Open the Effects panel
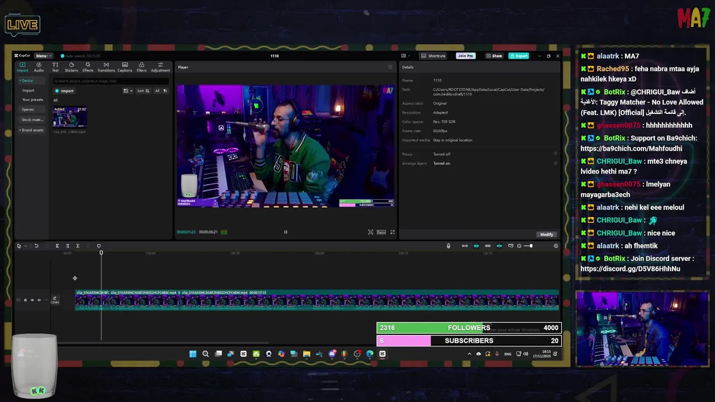Image resolution: width=715 pixels, height=402 pixels. 88,67
